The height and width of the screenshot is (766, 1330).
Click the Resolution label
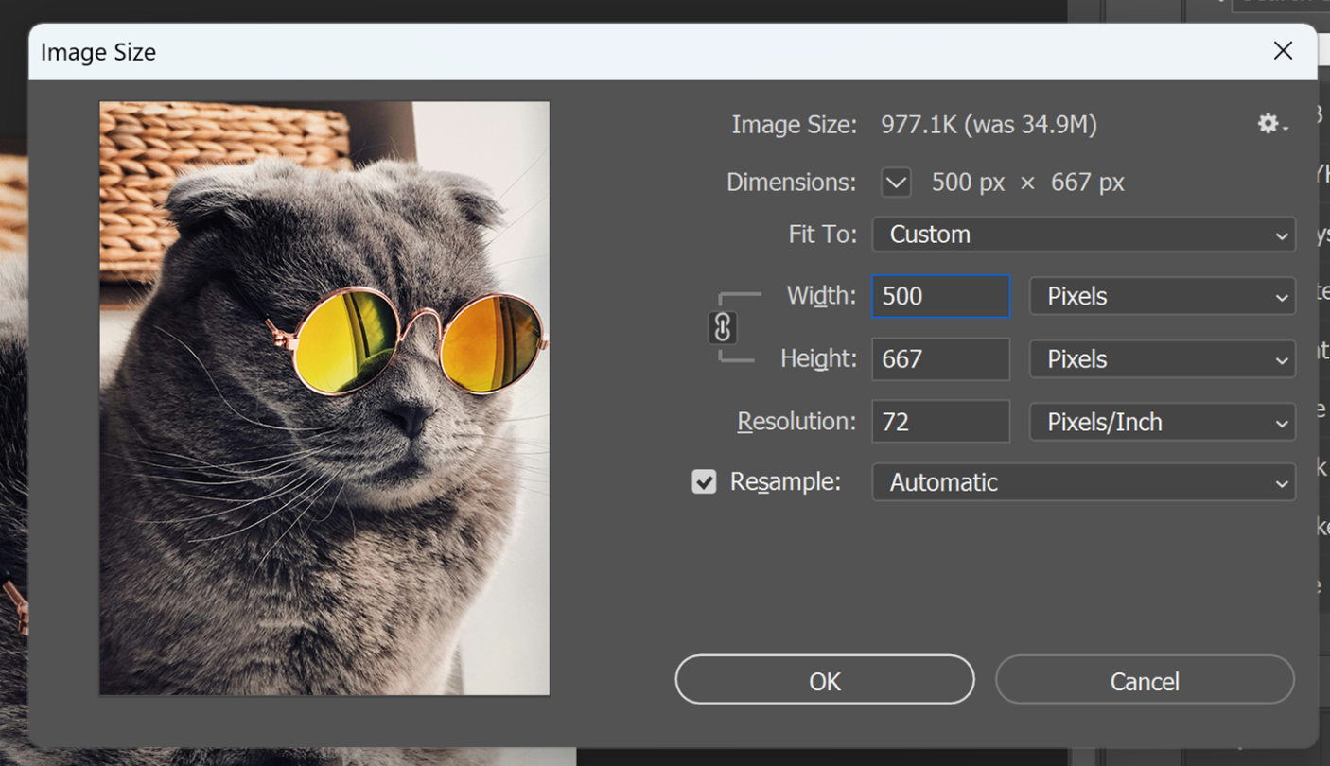pyautogui.click(x=796, y=422)
